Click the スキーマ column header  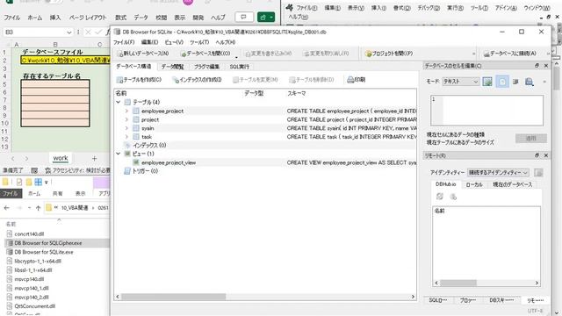[296, 93]
